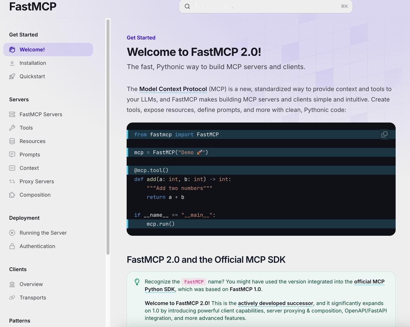Click the code line 'mcp.run()'

coord(161,224)
